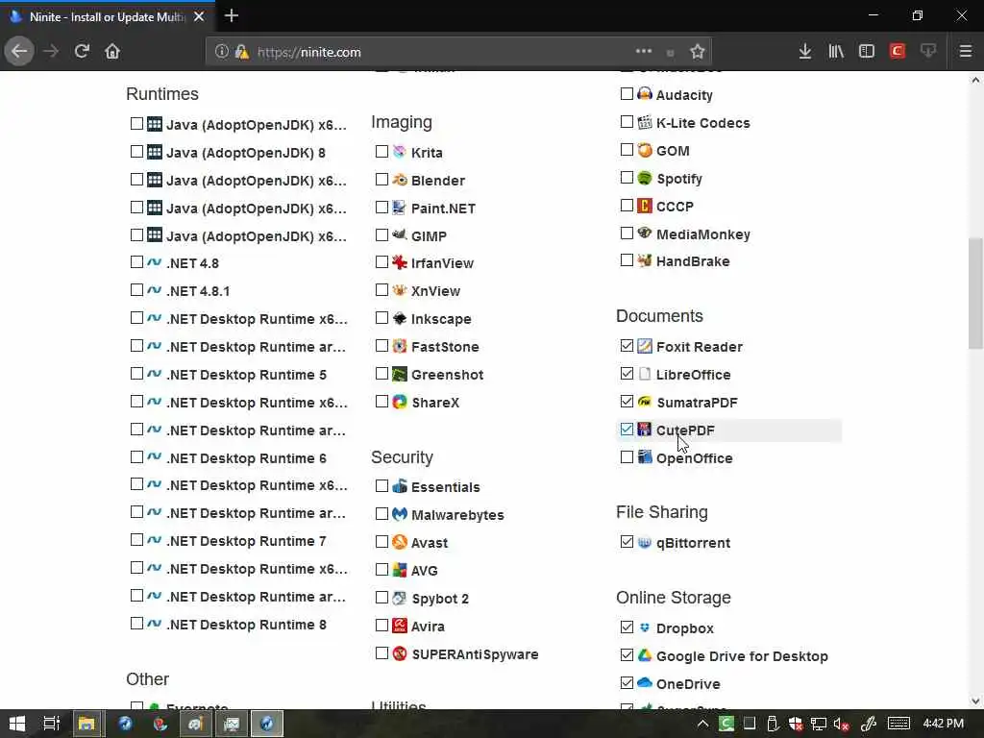The height and width of the screenshot is (738, 984).
Task: Show hidden tray icons chevron
Action: coord(702,725)
